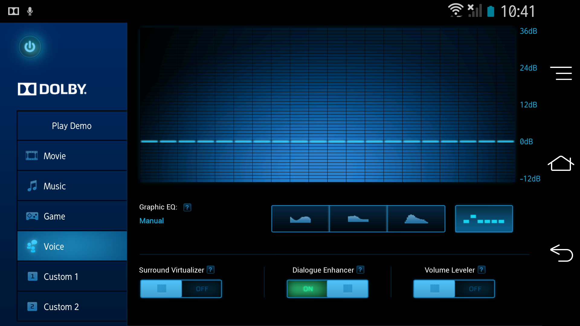Tap the Android home button

coord(561,163)
